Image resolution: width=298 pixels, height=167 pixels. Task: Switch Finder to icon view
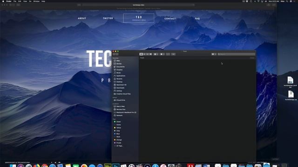141,54
